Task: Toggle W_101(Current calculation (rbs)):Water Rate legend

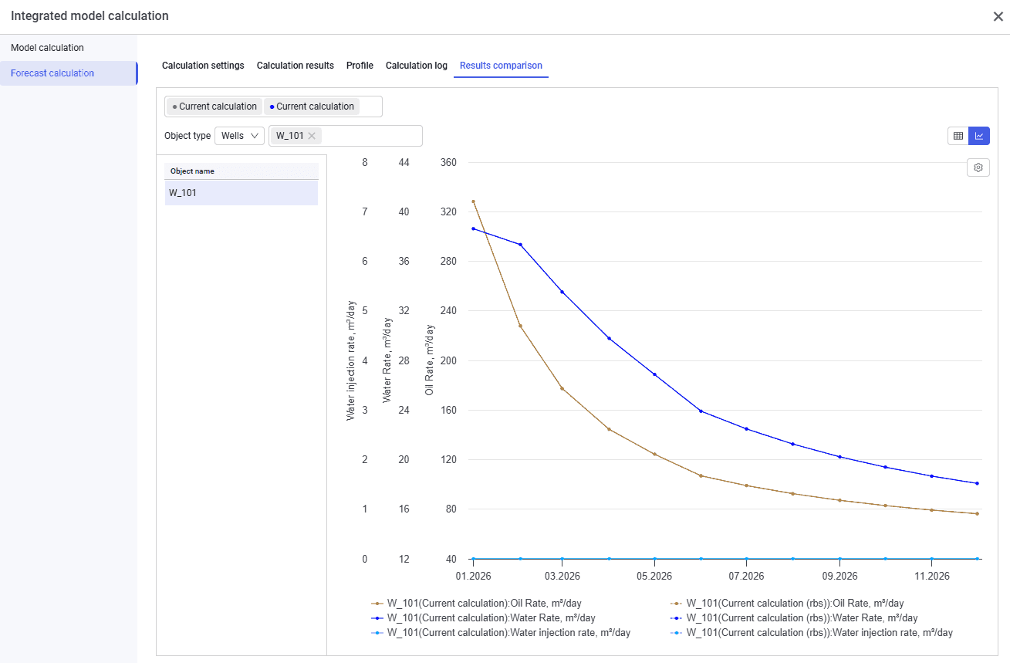Action: coord(794,618)
